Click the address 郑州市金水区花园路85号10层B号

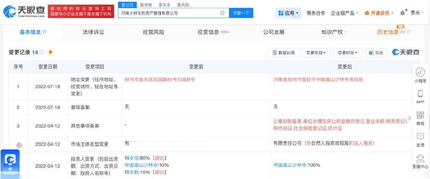click(x=160, y=79)
